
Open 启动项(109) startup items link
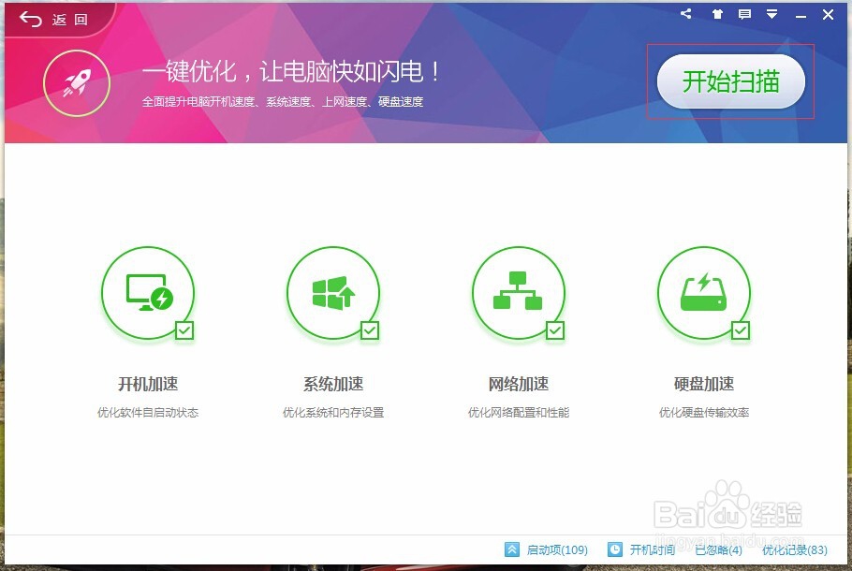[x=557, y=549]
